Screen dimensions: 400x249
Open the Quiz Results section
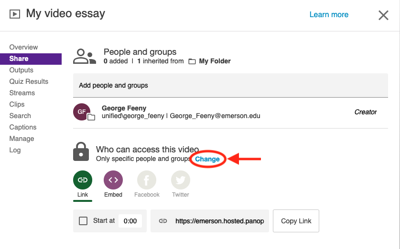[29, 81]
